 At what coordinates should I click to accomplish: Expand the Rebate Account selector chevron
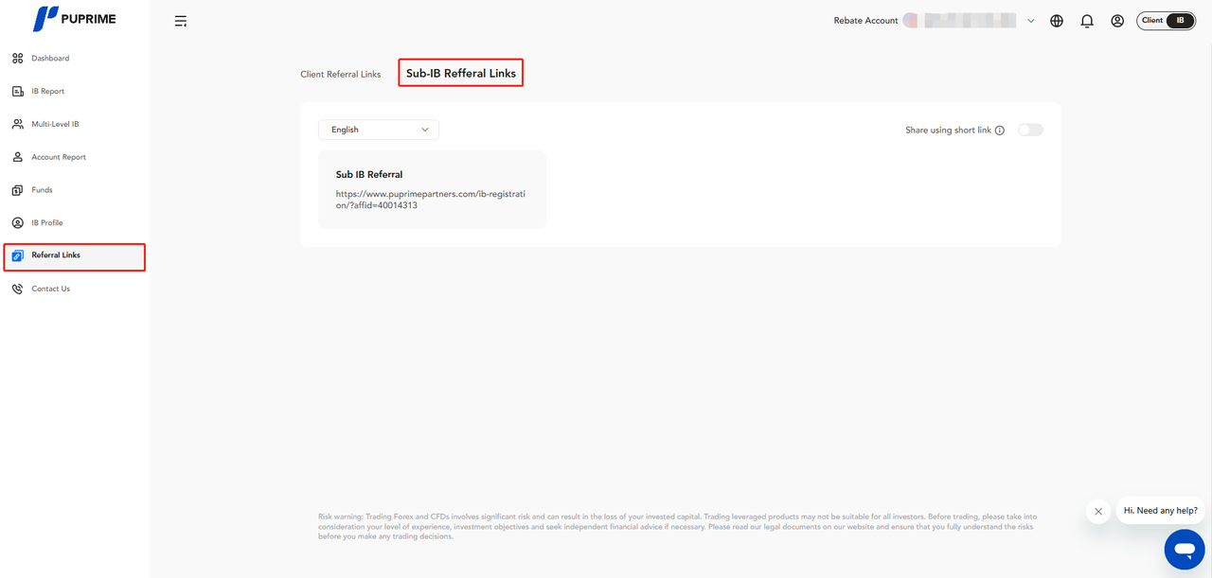pyautogui.click(x=1030, y=21)
